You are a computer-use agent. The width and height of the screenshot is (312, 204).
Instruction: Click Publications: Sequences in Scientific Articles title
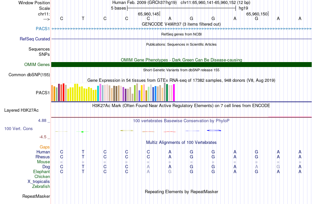click(x=181, y=44)
